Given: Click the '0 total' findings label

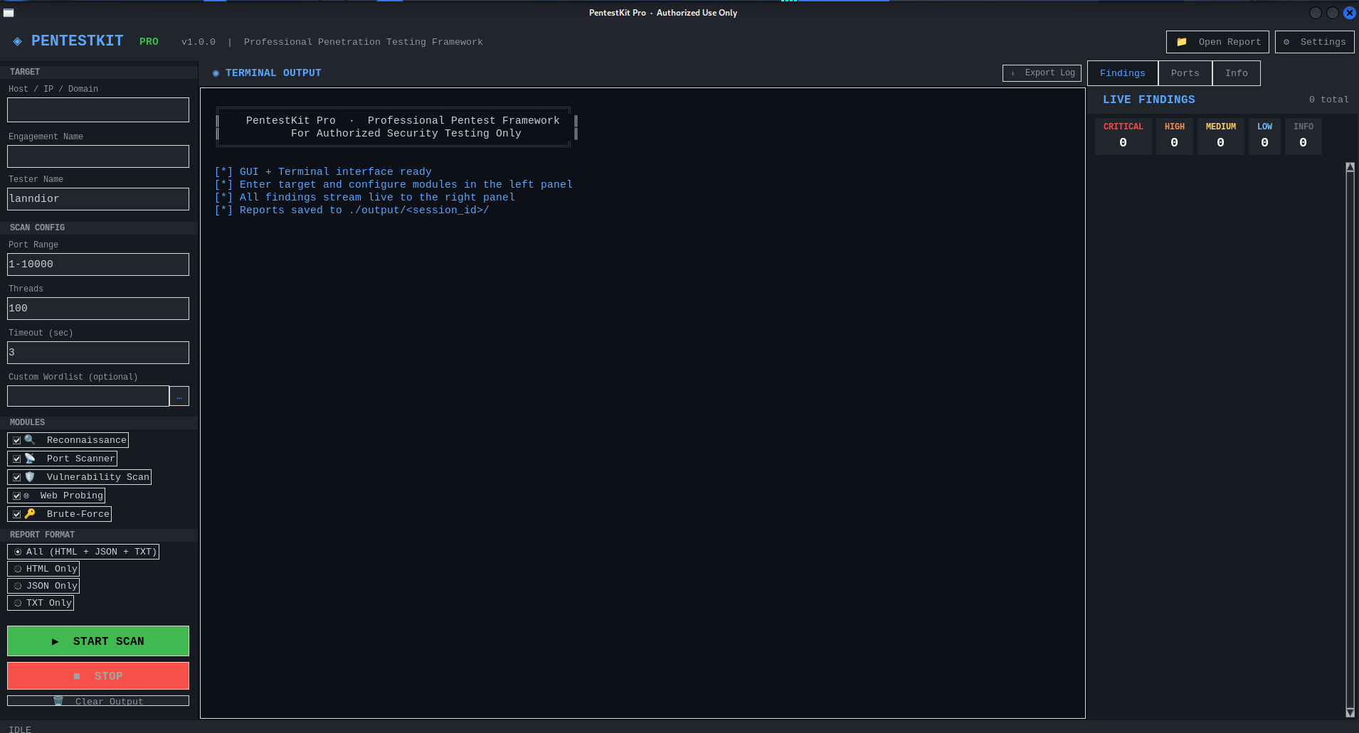Looking at the screenshot, I should pos(1328,100).
